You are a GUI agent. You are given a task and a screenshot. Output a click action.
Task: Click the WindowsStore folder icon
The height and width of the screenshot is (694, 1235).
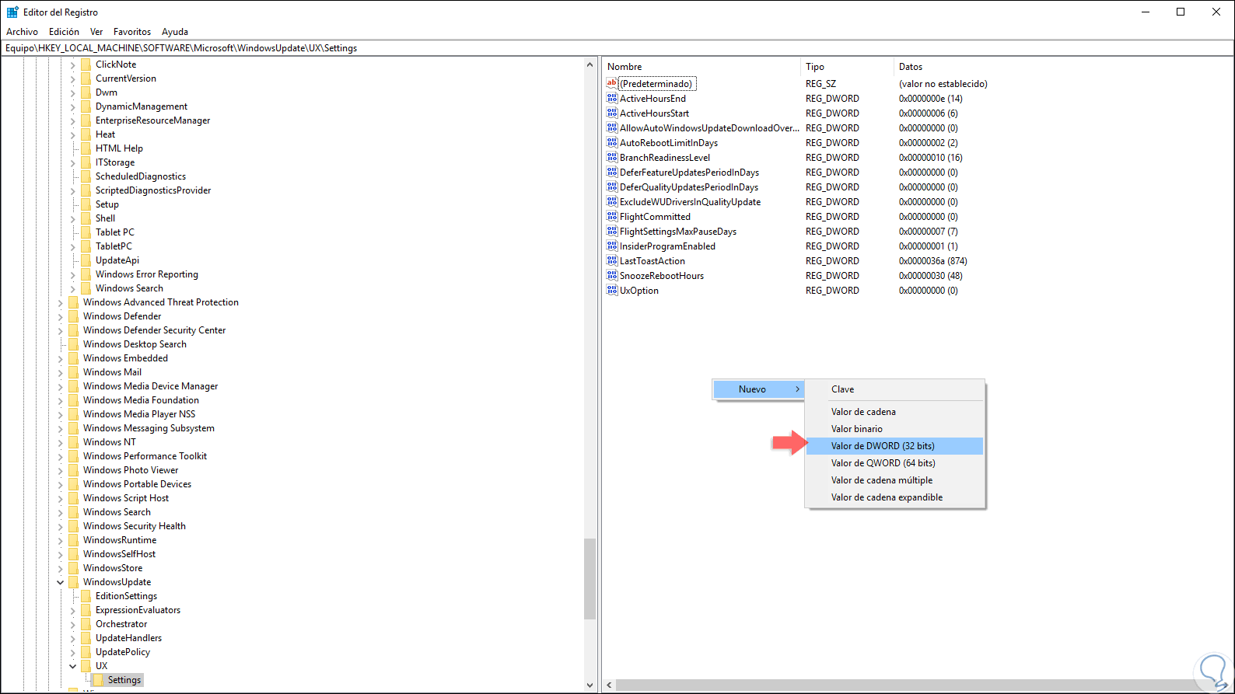pos(74,568)
